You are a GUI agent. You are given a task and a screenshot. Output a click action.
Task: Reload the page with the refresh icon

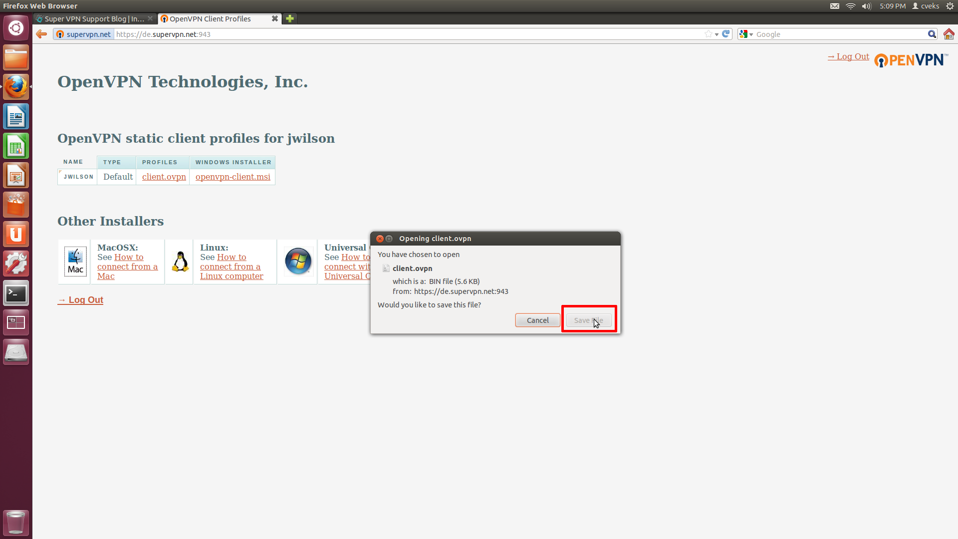pos(726,34)
